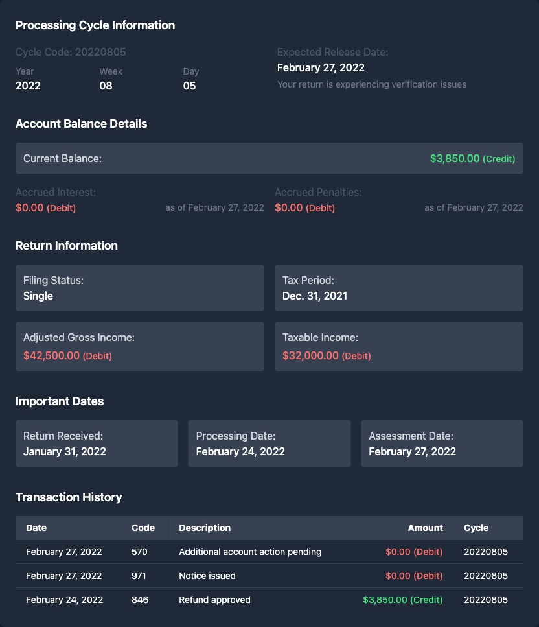Screen dimensions: 539x627
Task: Click the Adjusted Gross Income card
Action: pyautogui.click(x=140, y=346)
